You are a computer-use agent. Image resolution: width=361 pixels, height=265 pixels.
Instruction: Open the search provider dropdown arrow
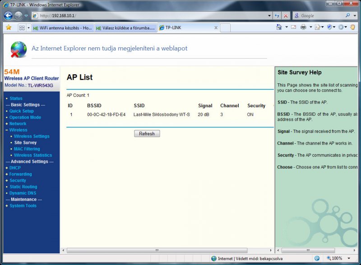tap(355, 16)
